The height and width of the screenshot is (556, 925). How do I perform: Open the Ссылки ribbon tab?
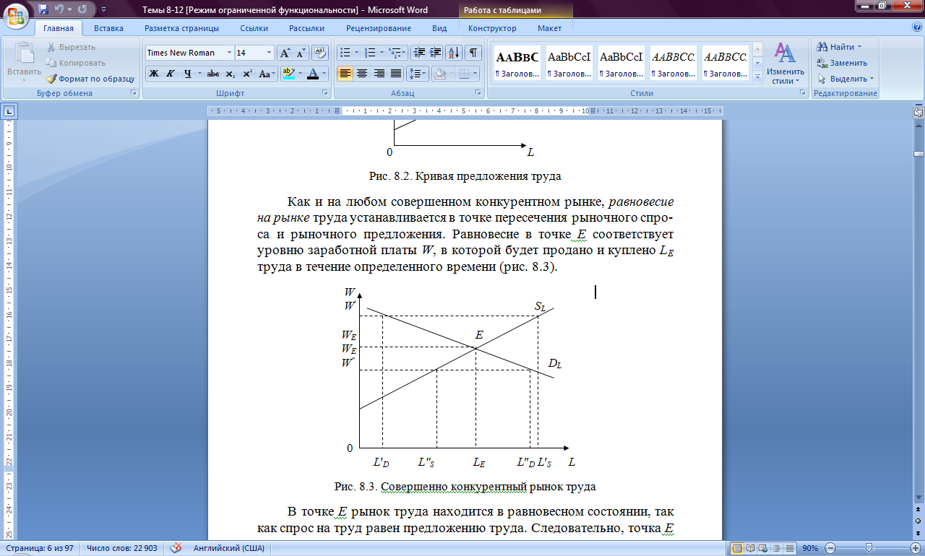click(x=254, y=28)
